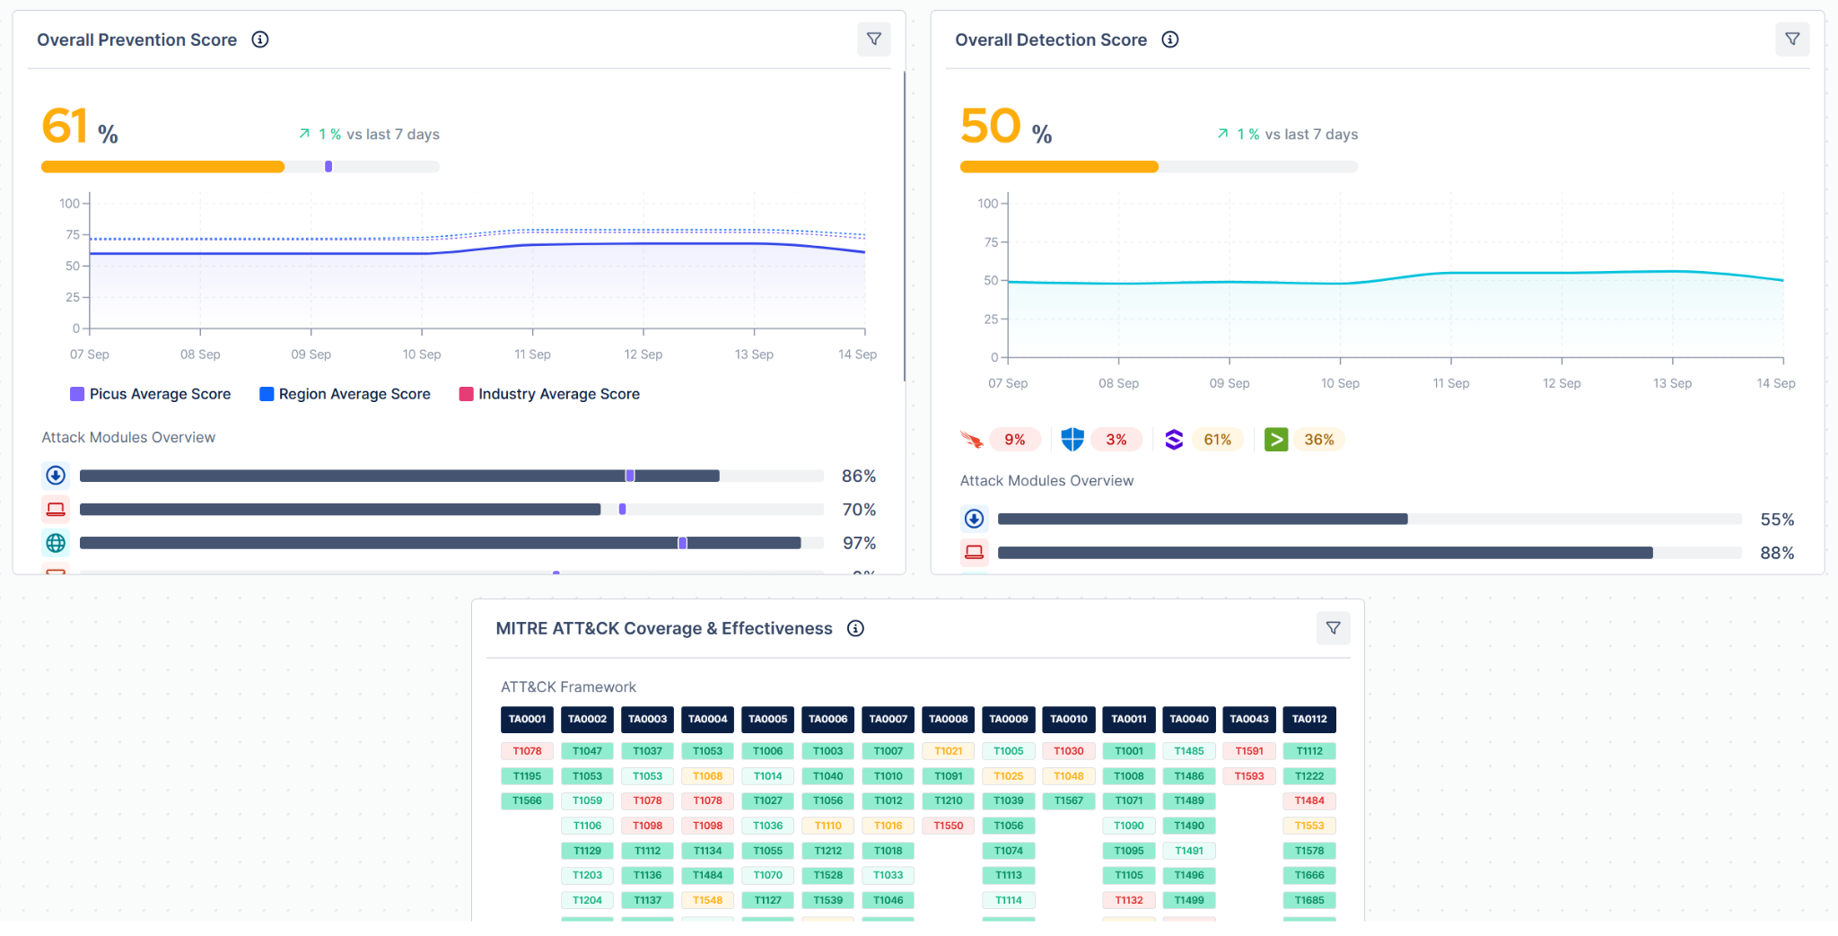Viewport: 1838px width, 936px height.
Task: Click the purple SentinelOne icon beside 61%
Action: pyautogui.click(x=1174, y=440)
